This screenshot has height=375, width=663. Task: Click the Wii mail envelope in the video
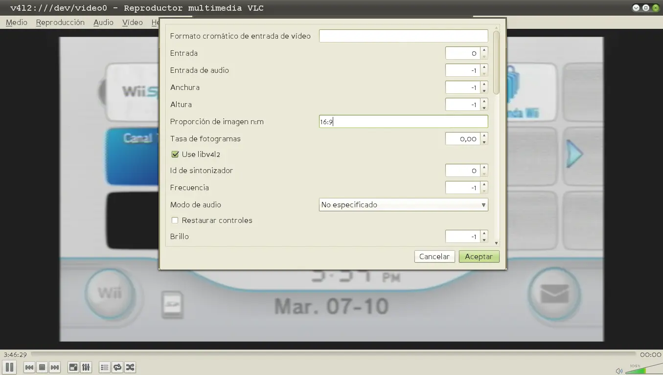[554, 293]
